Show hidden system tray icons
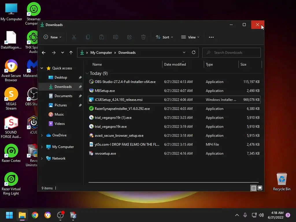The height and width of the screenshot is (222, 296). 237,215
